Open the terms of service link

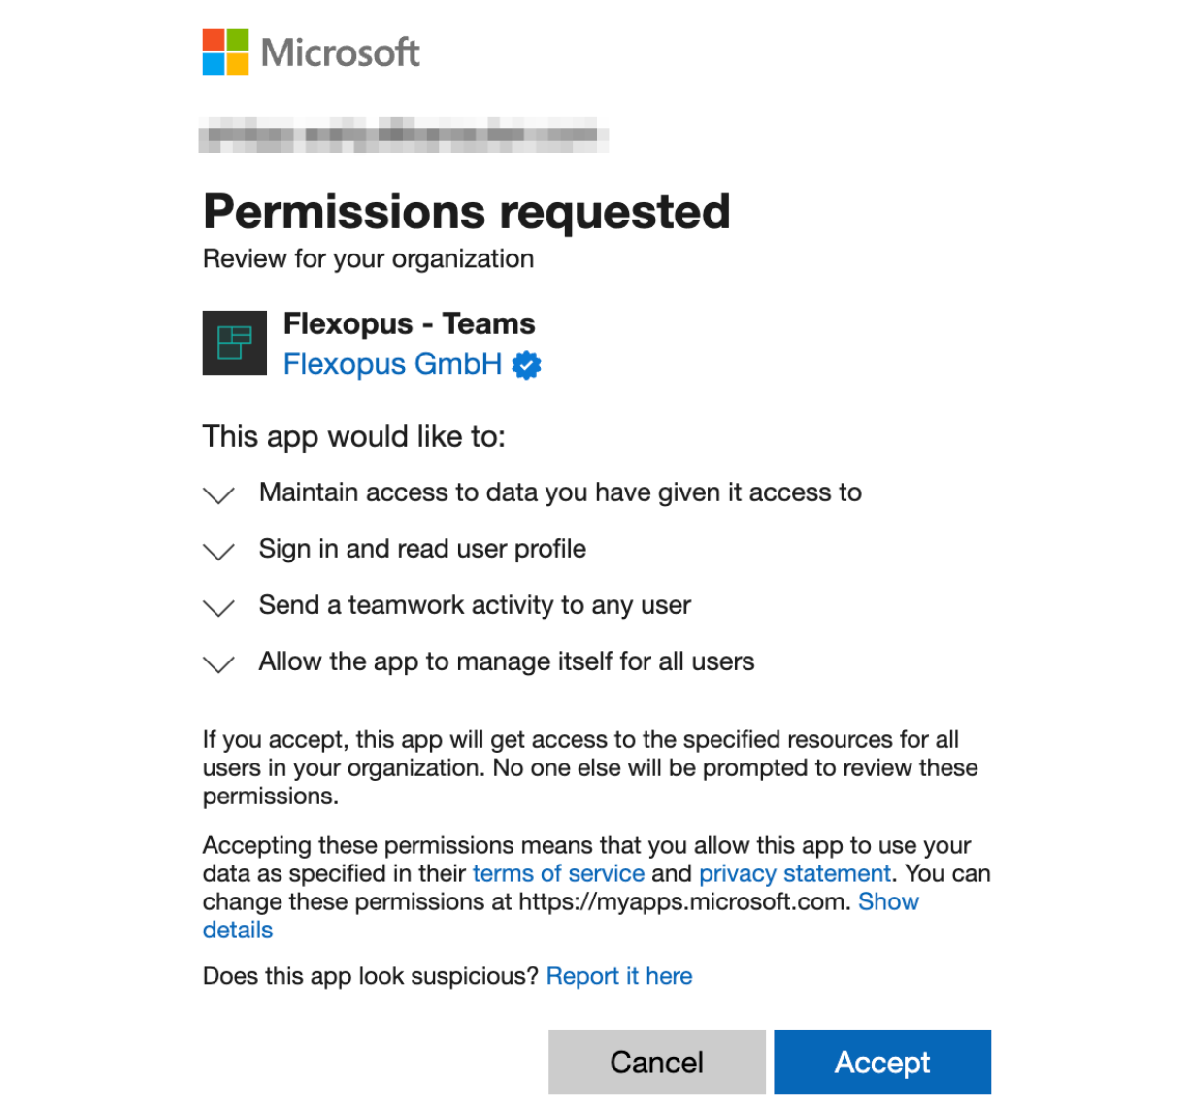[x=558, y=873]
